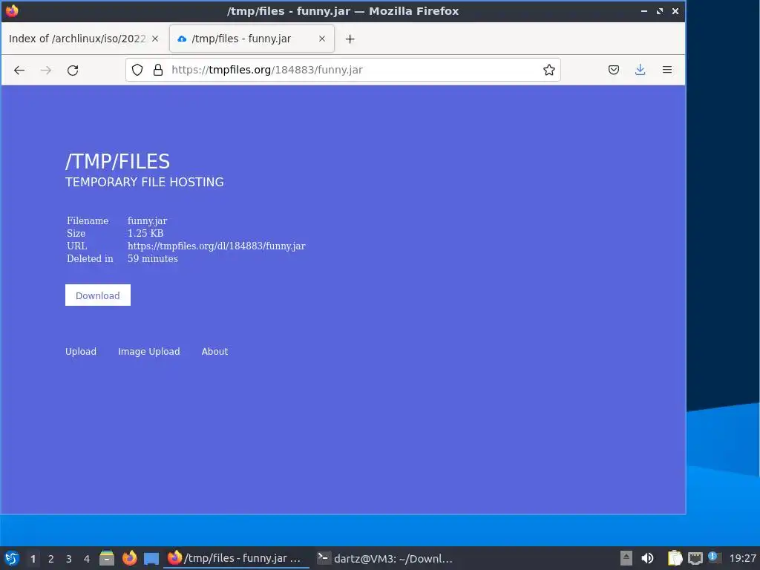Screen dimensions: 760x570
Task: Switch to workspace 2
Action: pos(51,559)
